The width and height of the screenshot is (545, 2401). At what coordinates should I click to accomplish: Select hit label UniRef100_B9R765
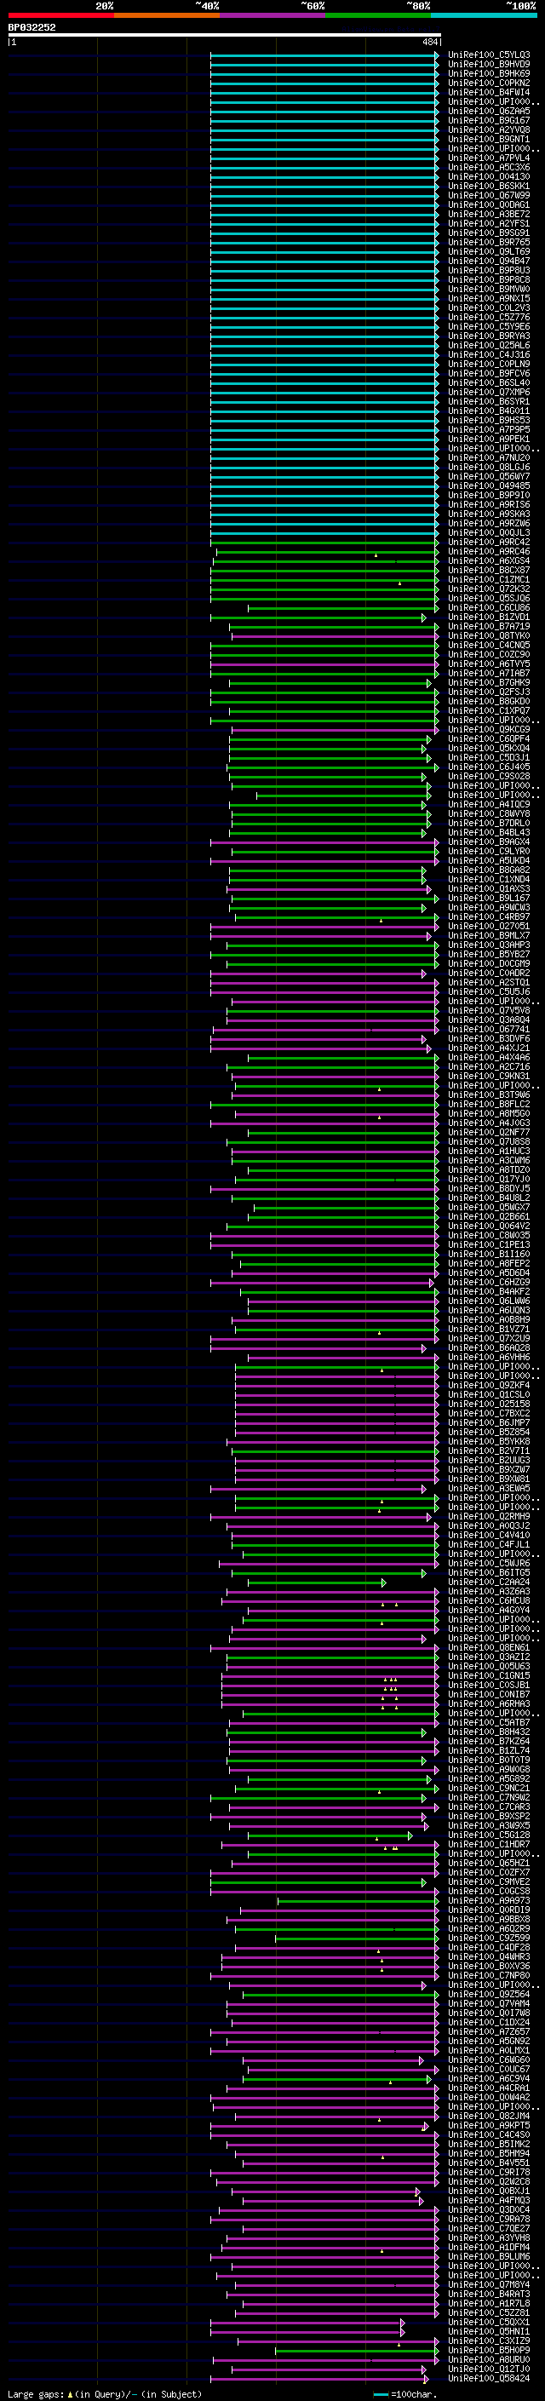[489, 243]
